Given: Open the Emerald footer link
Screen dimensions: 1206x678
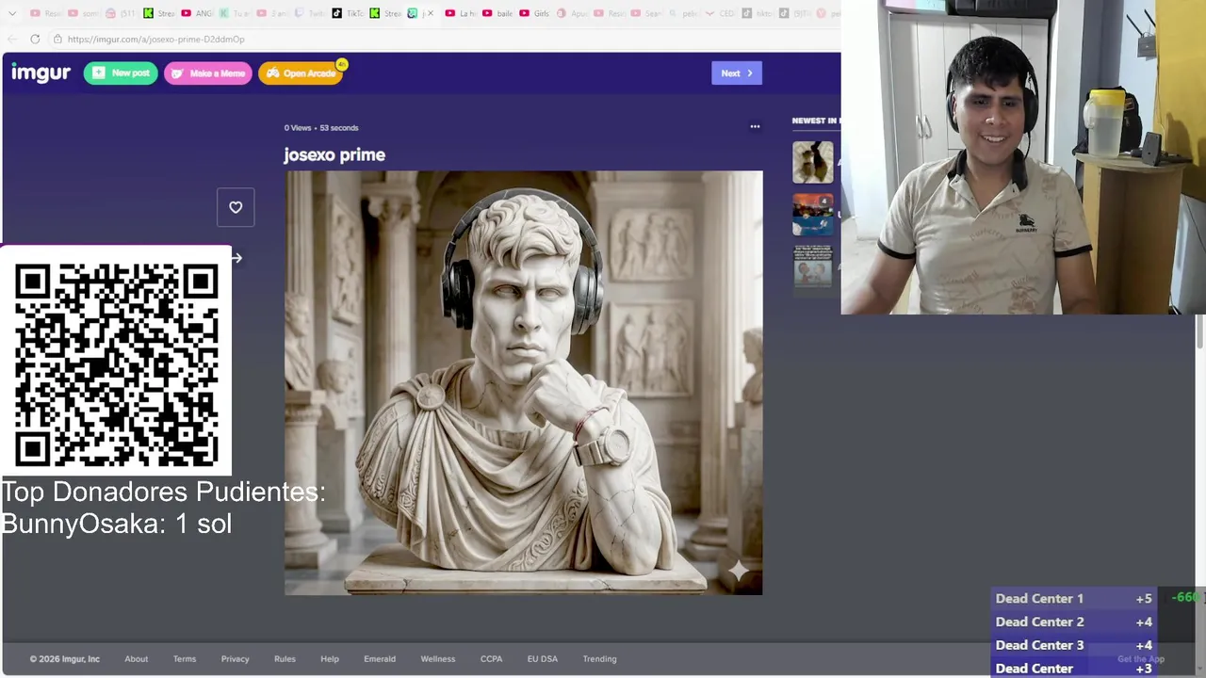Looking at the screenshot, I should click(x=380, y=659).
